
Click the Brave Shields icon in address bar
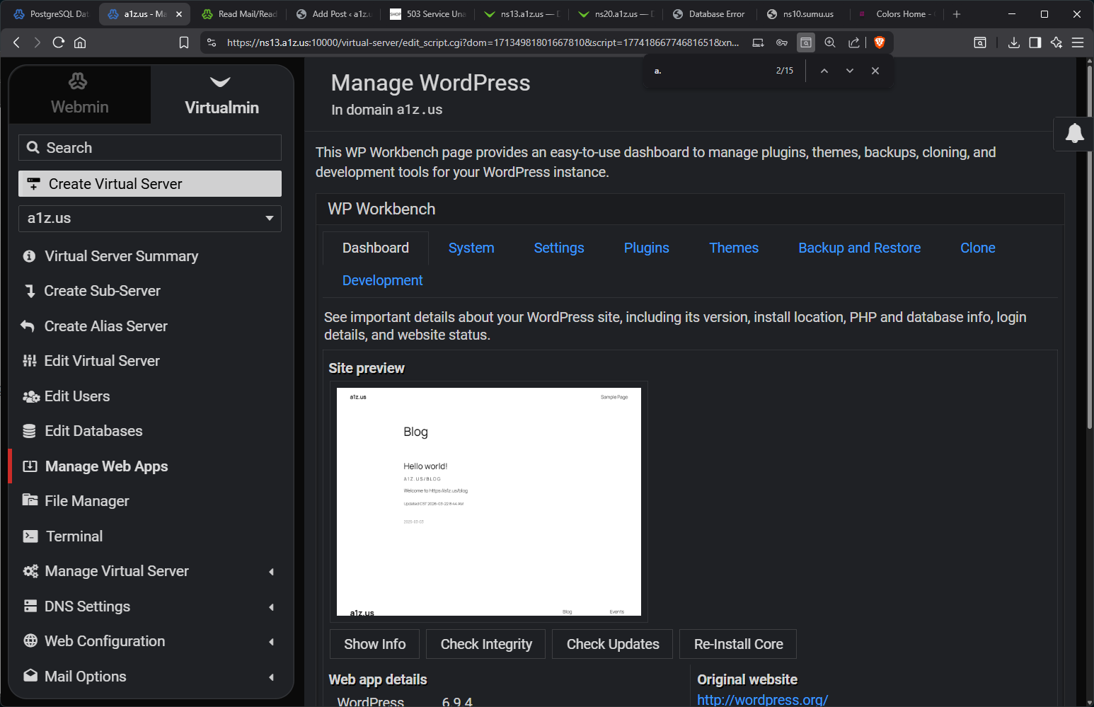tap(879, 42)
